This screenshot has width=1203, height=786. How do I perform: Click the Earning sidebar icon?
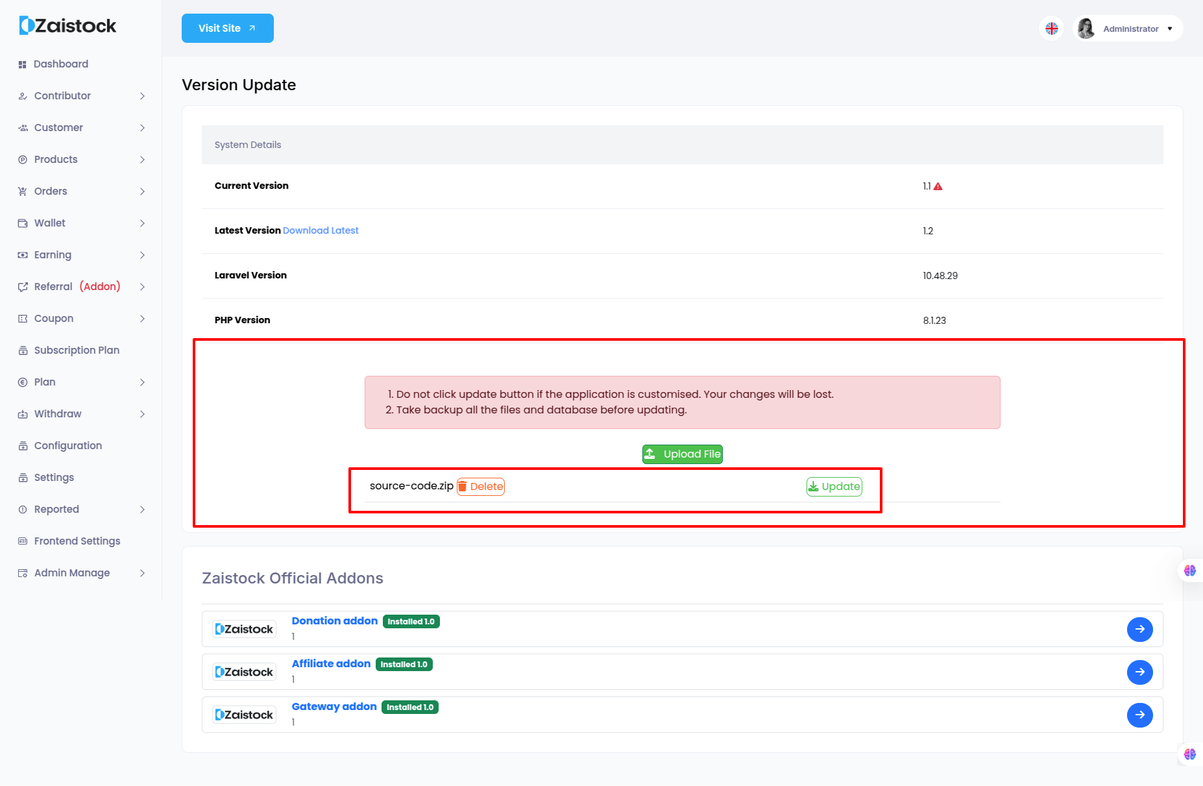pos(23,255)
